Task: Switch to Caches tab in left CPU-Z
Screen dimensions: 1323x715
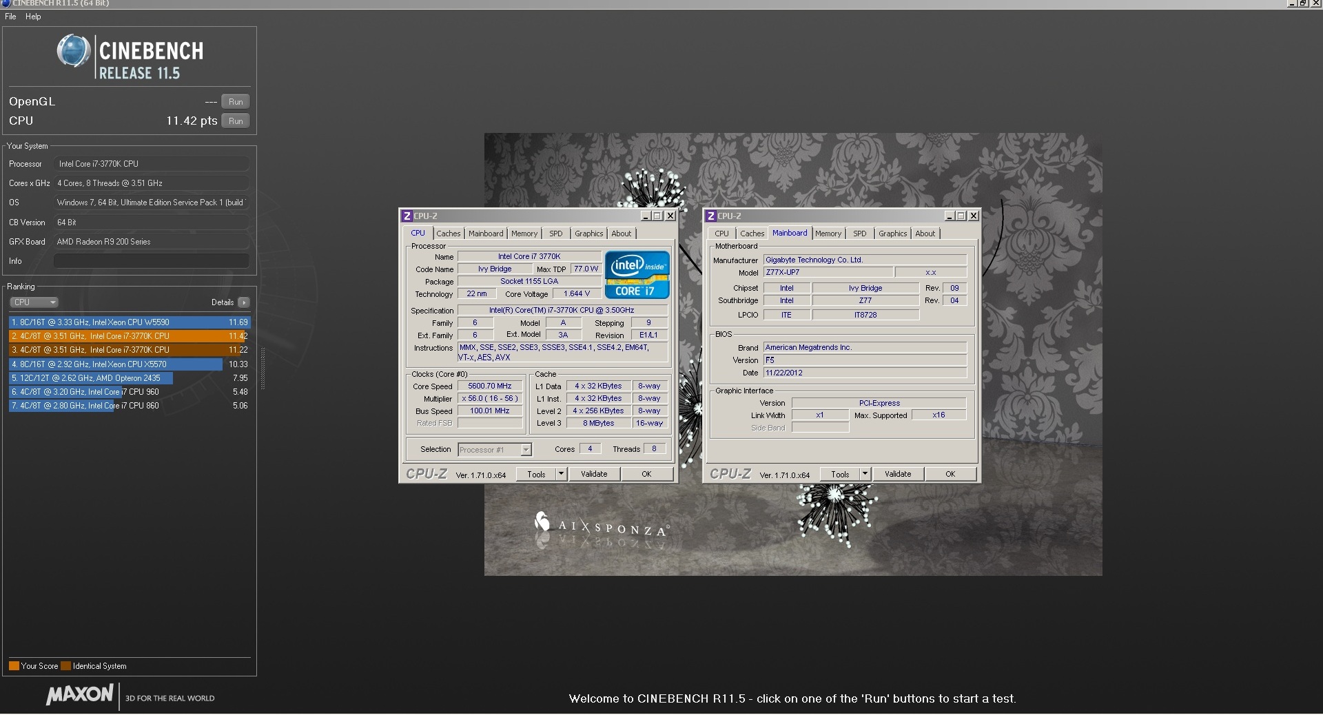Action: point(448,234)
